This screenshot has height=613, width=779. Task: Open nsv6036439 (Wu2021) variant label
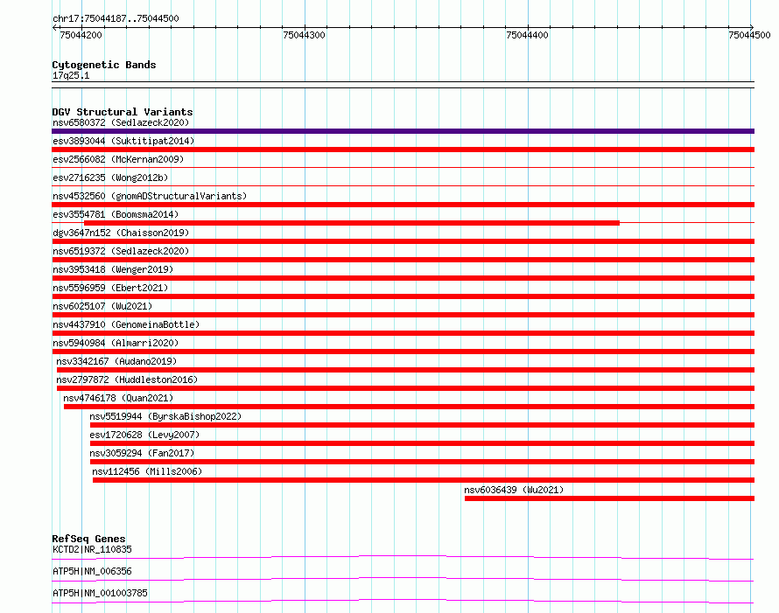[514, 490]
